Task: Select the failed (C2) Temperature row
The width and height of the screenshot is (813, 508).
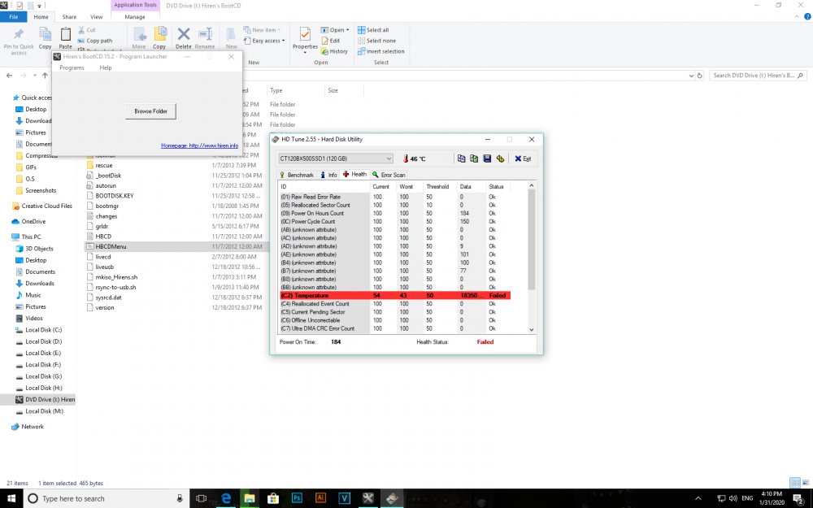Action: [x=395, y=296]
